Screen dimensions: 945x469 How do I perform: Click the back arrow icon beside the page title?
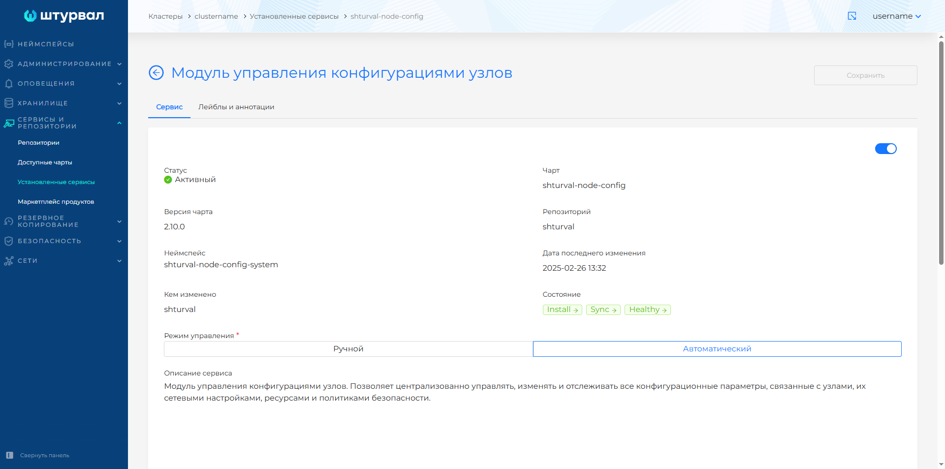(156, 73)
